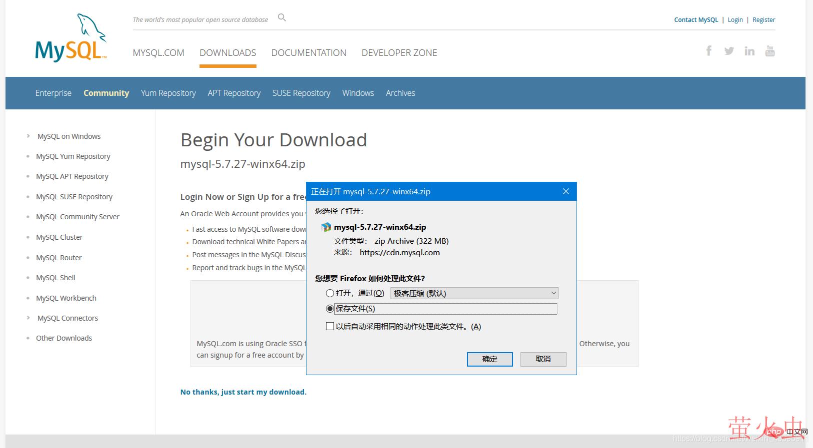
Task: Go to MYSQL.COM tab
Action: coord(158,53)
